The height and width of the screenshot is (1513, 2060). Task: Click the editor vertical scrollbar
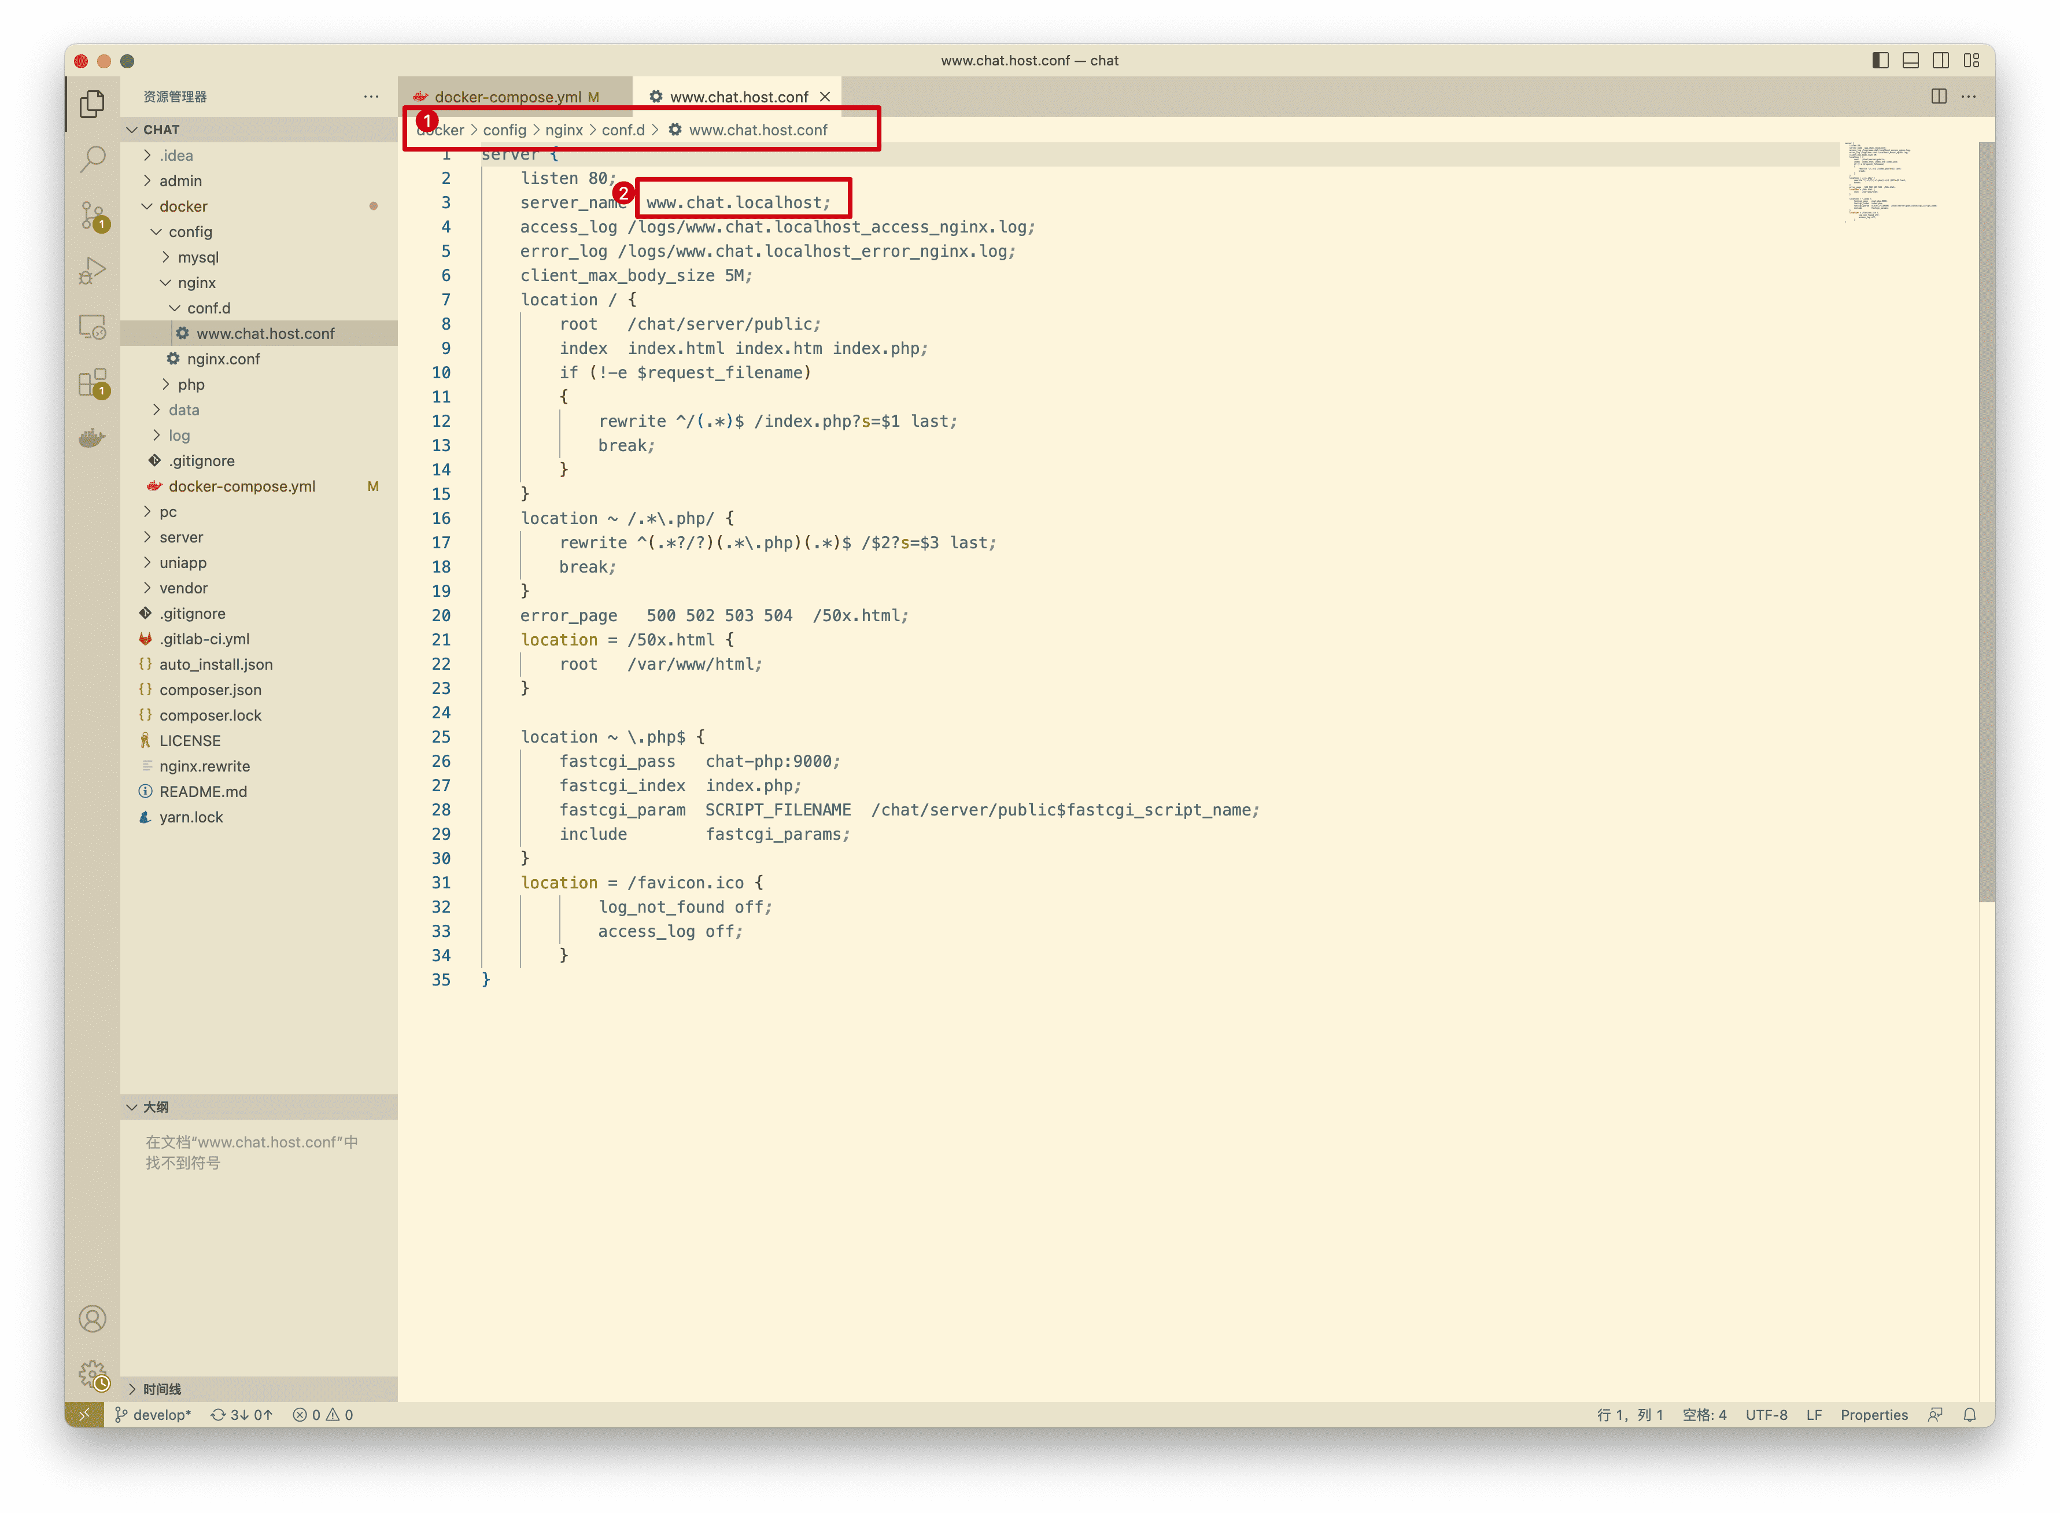1987,522
